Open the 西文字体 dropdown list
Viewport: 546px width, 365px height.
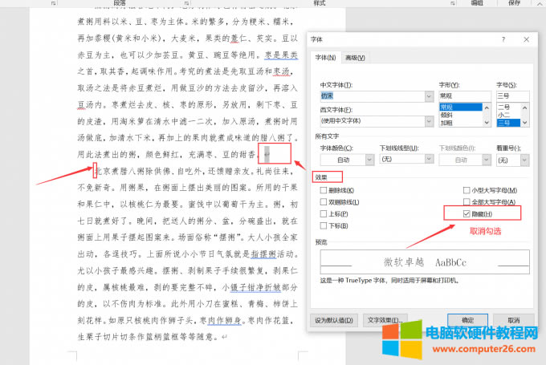(430, 120)
